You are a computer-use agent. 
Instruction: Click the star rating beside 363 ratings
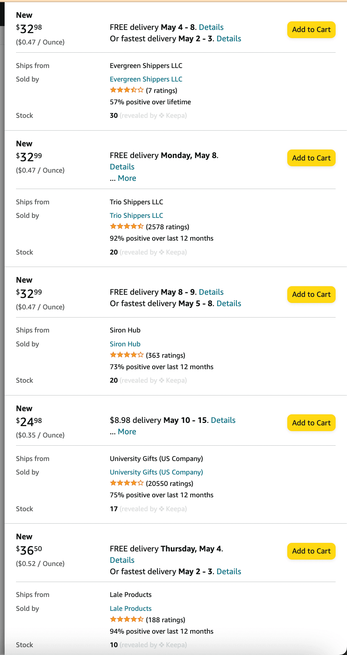[x=127, y=355]
